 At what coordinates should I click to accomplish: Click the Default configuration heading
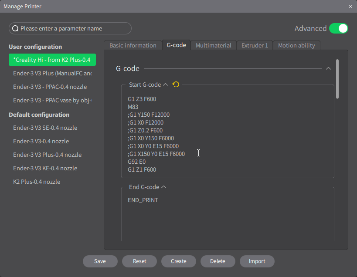coord(39,115)
